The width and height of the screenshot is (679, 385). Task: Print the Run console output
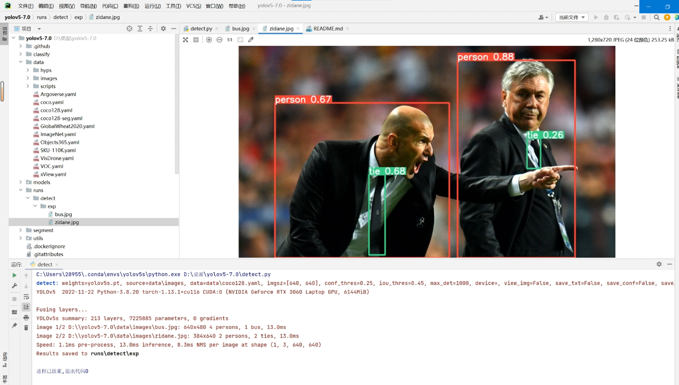(26, 317)
